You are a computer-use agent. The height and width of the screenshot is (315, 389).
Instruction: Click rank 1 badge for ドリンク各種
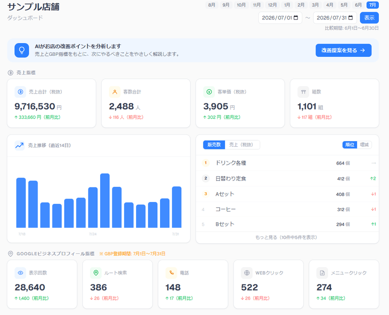tap(206, 163)
